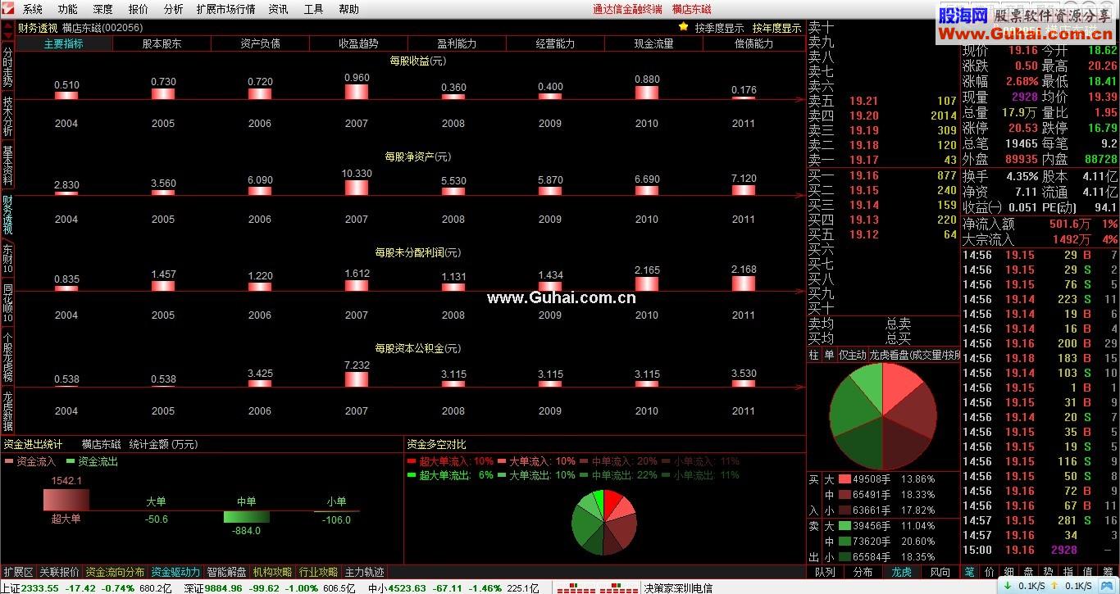This screenshot has width=1120, height=594.
Task: Switch to the 主要指标 tab
Action: [x=64, y=43]
